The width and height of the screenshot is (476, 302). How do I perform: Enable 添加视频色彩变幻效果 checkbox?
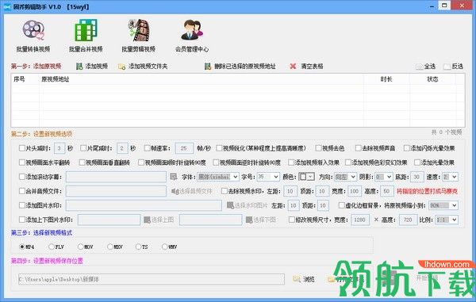point(348,162)
